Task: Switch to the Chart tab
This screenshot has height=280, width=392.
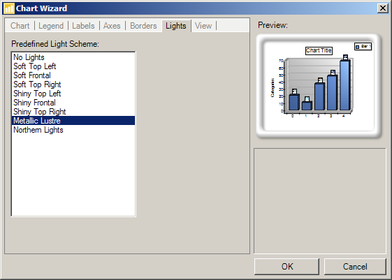Action: pyautogui.click(x=20, y=26)
